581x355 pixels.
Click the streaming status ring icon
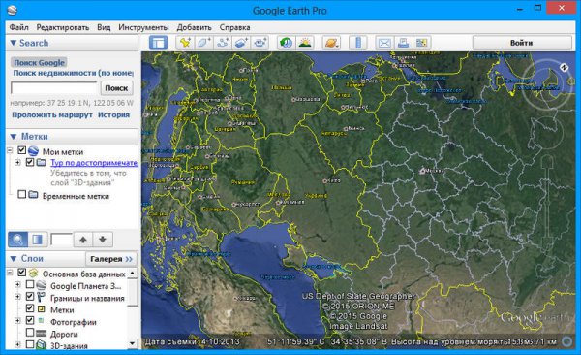click(x=566, y=341)
